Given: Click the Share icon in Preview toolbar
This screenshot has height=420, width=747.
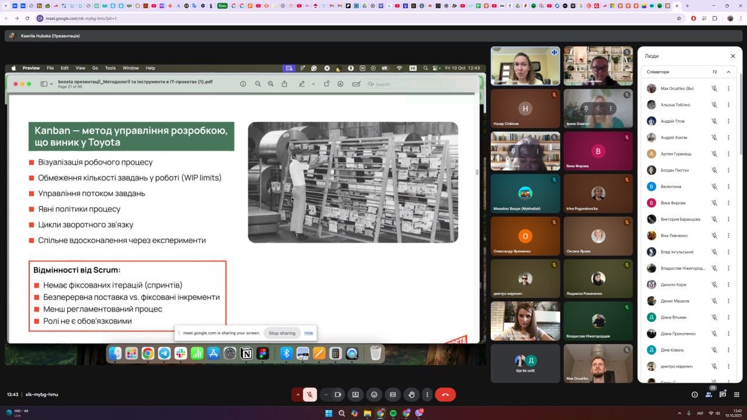Looking at the screenshot, I should 284,84.
